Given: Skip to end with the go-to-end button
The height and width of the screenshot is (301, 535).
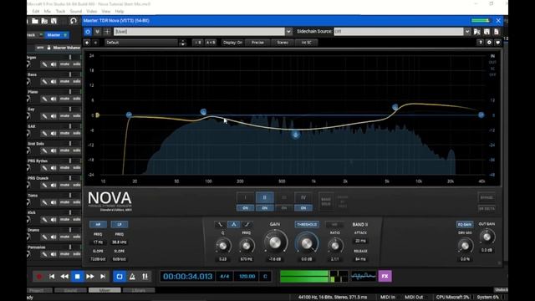Looking at the screenshot, I should click(103, 277).
